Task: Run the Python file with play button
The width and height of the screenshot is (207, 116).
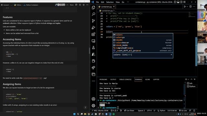Action: pos(185,6)
